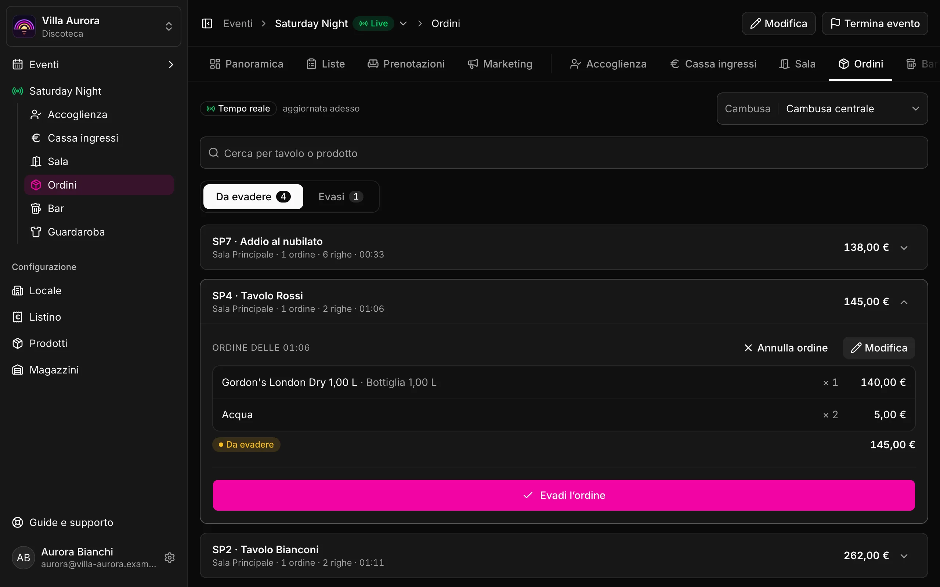The width and height of the screenshot is (940, 587).
Task: Expand the SP7 Addio al nubilato order
Action: click(564, 247)
